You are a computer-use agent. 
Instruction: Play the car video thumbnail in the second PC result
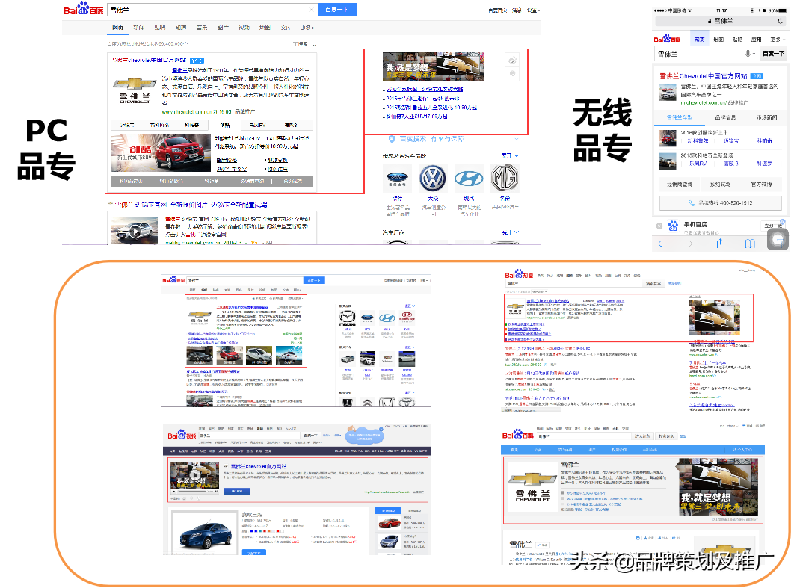(x=135, y=231)
